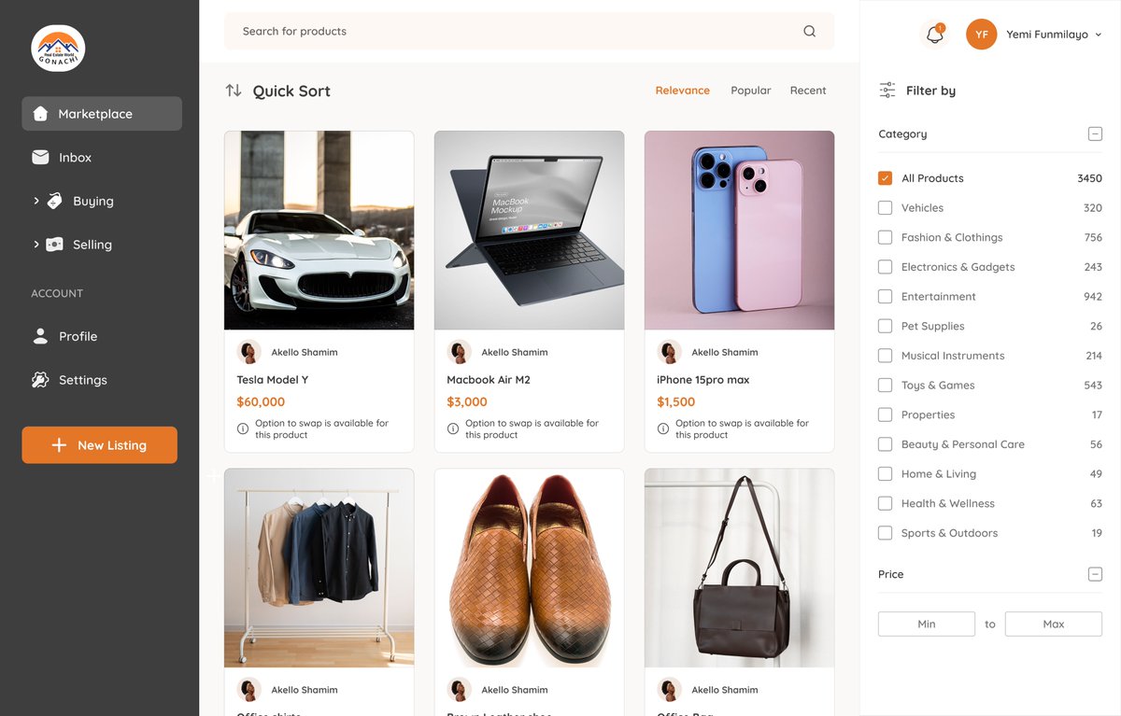Open Marketplace in the sidebar
The image size is (1121, 716).
pyautogui.click(x=102, y=114)
